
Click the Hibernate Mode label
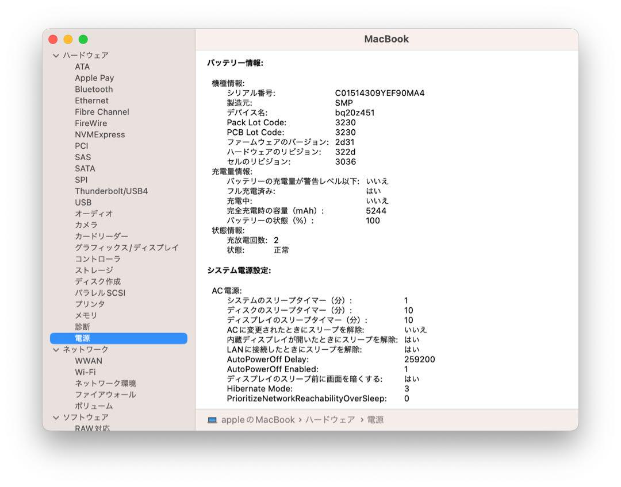pos(260,389)
